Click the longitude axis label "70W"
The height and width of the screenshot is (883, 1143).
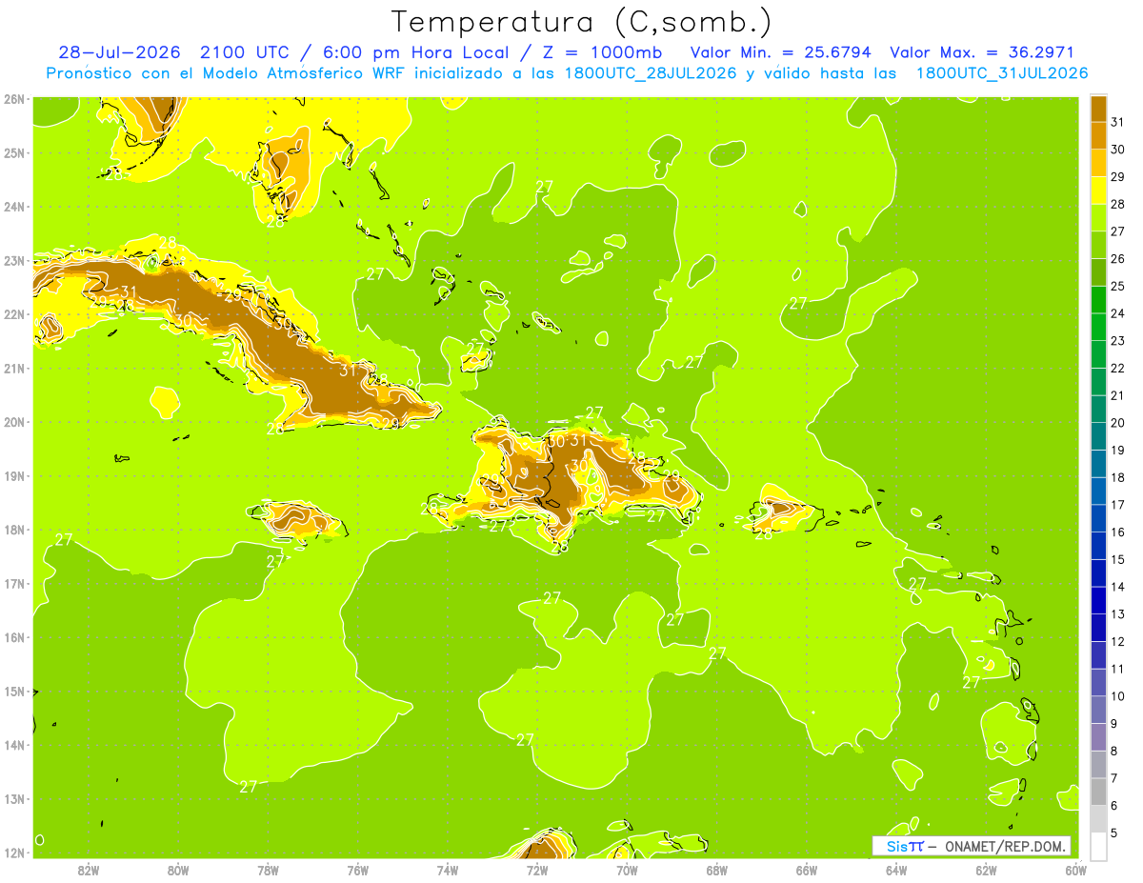[627, 871]
